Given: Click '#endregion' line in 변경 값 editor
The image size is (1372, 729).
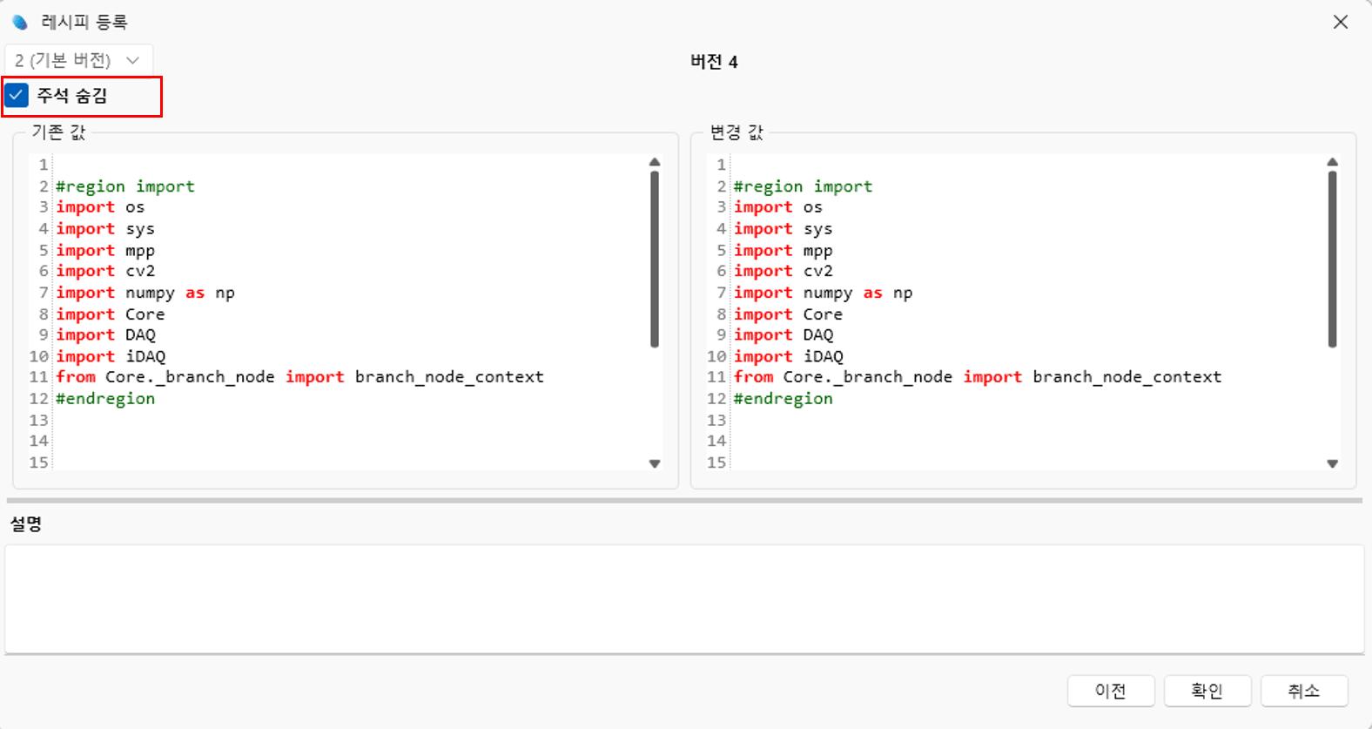Looking at the screenshot, I should pos(783,399).
